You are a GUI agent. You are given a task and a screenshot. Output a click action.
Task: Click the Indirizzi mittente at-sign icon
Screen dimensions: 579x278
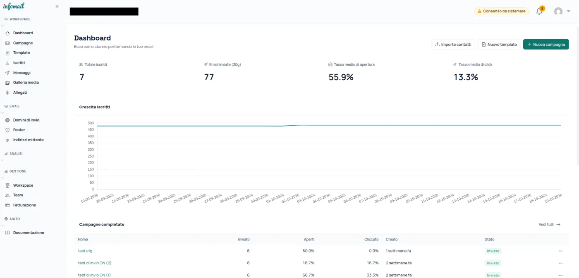[7, 140]
